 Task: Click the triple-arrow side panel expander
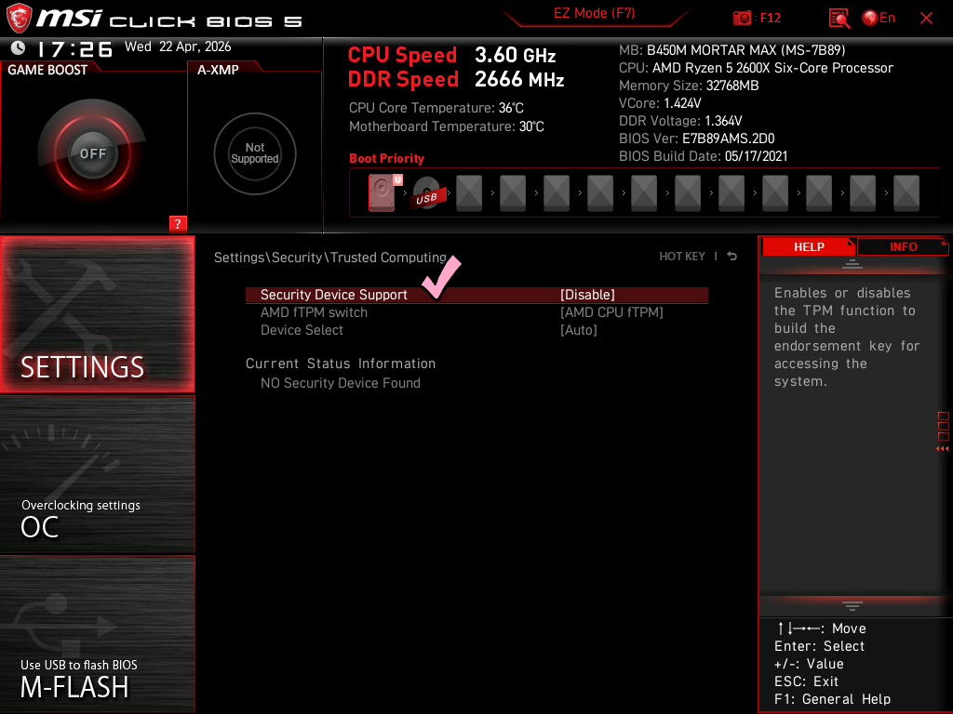tap(942, 449)
